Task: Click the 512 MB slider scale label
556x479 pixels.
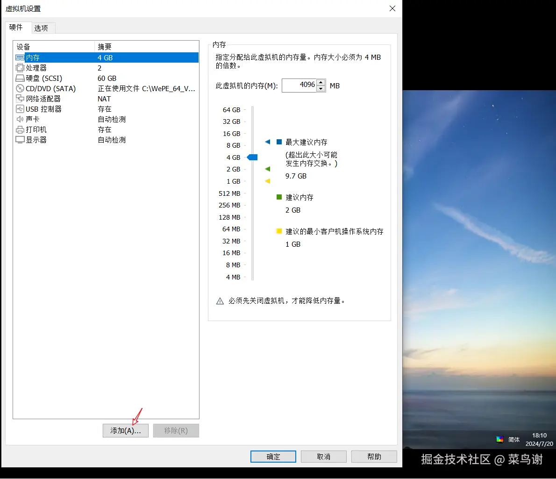Action: click(229, 193)
